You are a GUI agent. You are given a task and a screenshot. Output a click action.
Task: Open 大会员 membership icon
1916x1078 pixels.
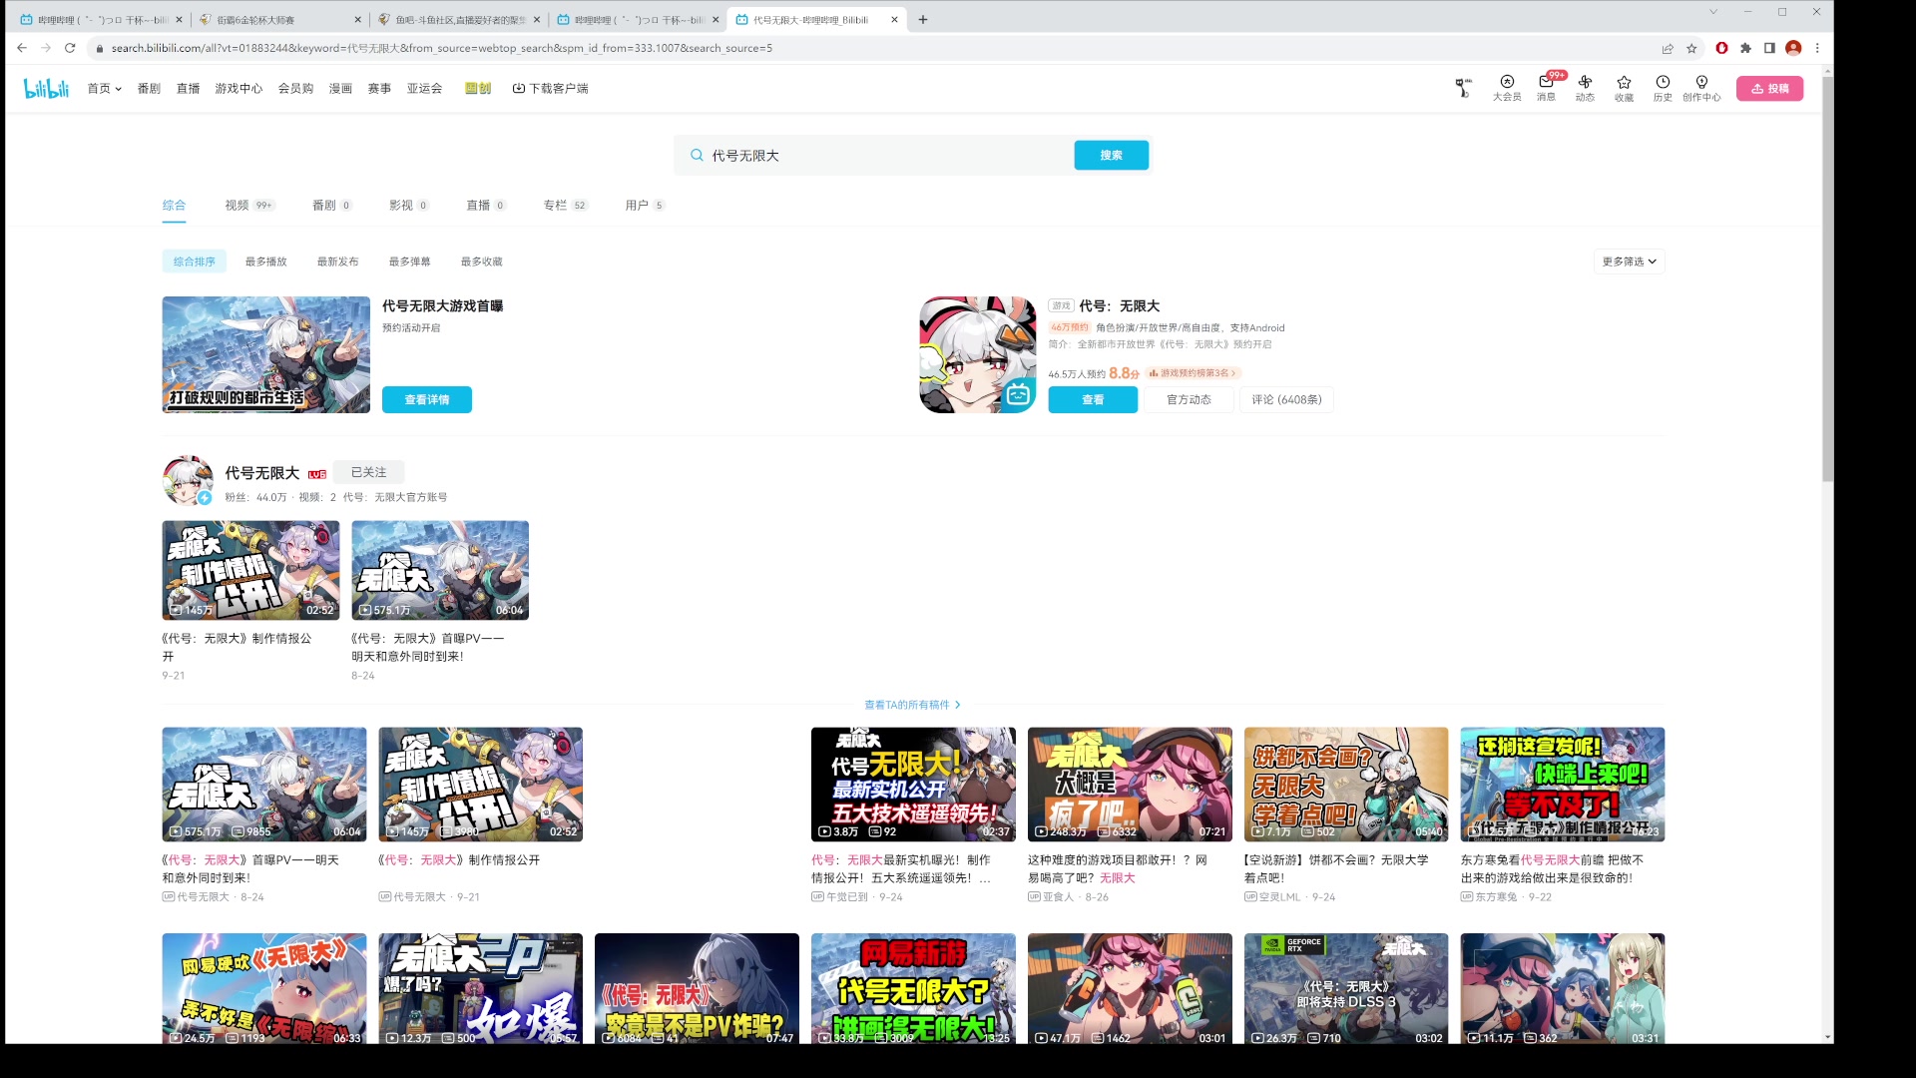pyautogui.click(x=1507, y=88)
